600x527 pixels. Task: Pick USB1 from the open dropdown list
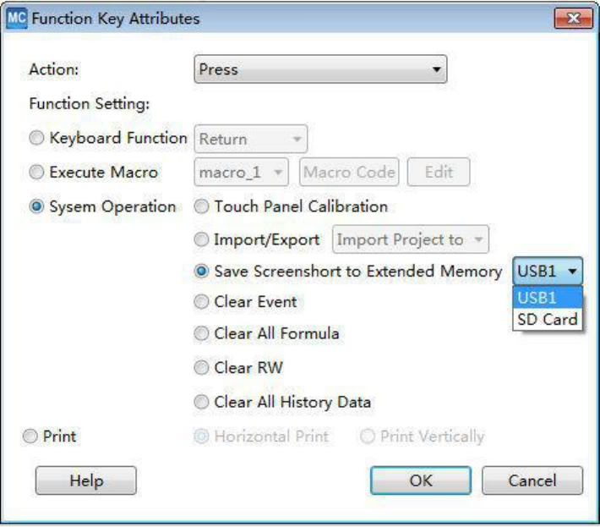[547, 297]
